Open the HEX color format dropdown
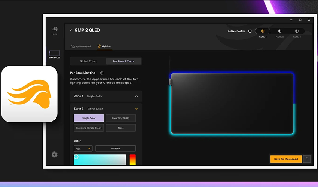318x187 pixels. pyautogui.click(x=83, y=149)
